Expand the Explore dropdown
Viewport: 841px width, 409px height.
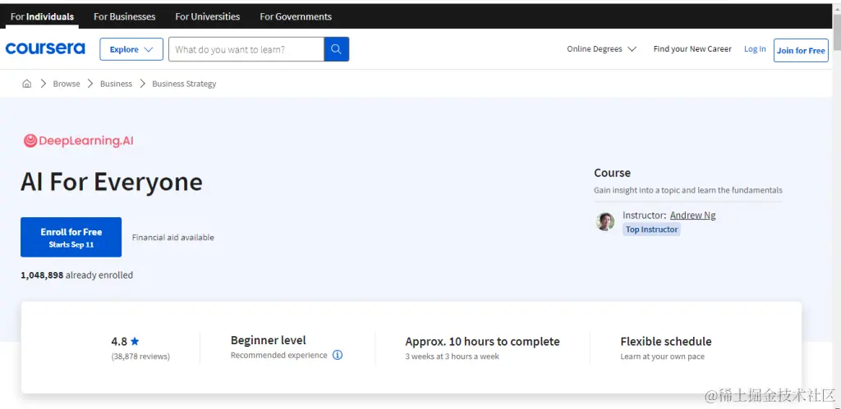click(131, 49)
